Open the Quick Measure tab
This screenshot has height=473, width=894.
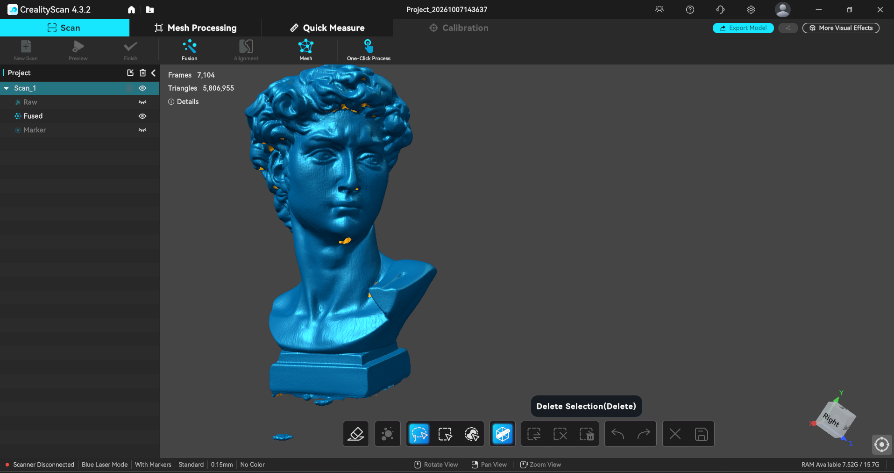click(x=327, y=28)
